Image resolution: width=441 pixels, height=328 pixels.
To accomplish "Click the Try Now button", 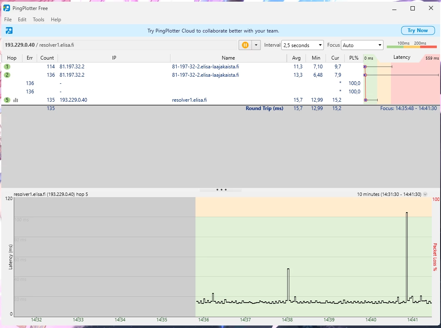I will 418,30.
